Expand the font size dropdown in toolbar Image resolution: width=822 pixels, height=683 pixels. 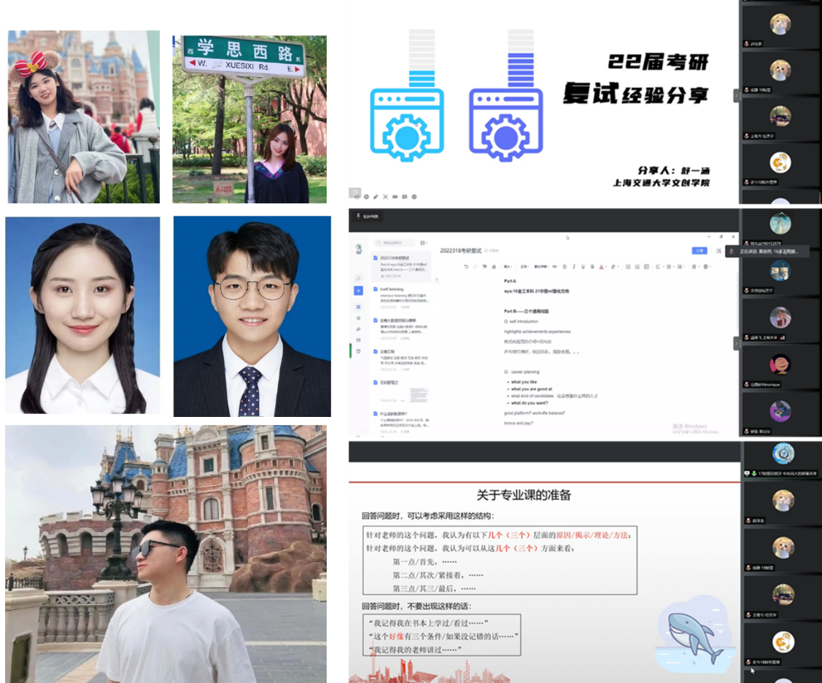point(556,267)
